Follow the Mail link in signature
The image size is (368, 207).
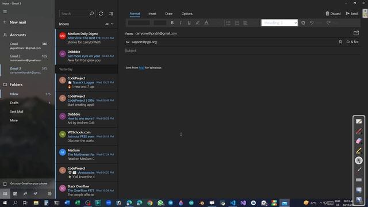(x=141, y=68)
